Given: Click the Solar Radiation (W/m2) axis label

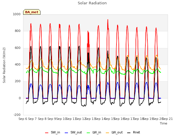Looking at the screenshot, I should (4, 65).
